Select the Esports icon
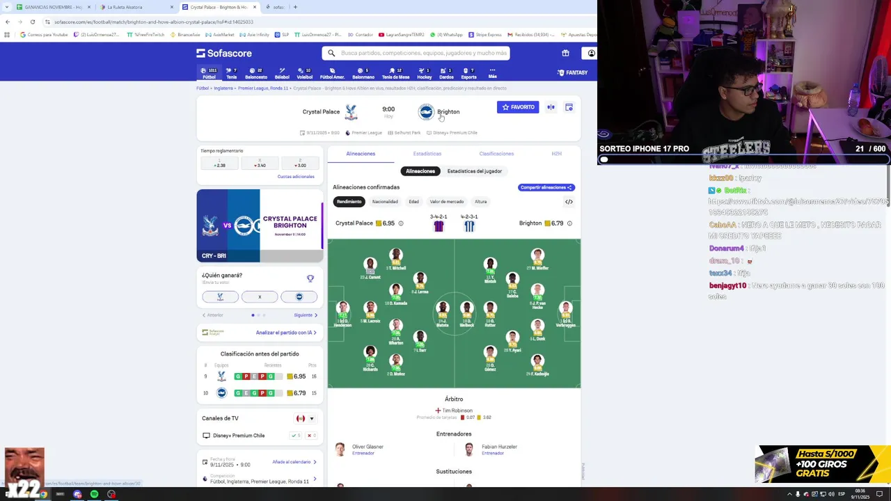 [469, 73]
